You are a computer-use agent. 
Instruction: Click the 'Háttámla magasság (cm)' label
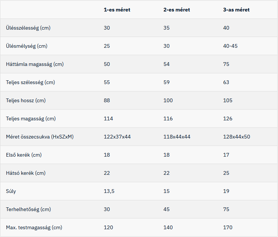(35, 64)
